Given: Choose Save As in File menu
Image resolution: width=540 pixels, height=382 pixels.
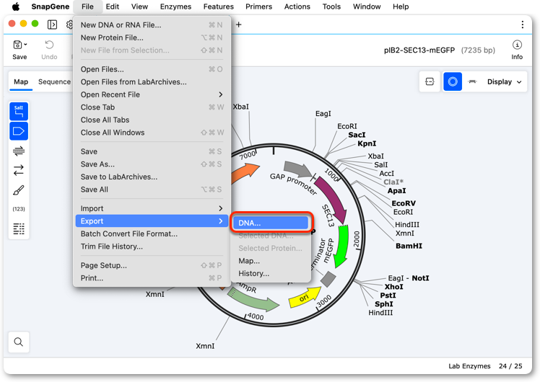Looking at the screenshot, I should 152,164.
